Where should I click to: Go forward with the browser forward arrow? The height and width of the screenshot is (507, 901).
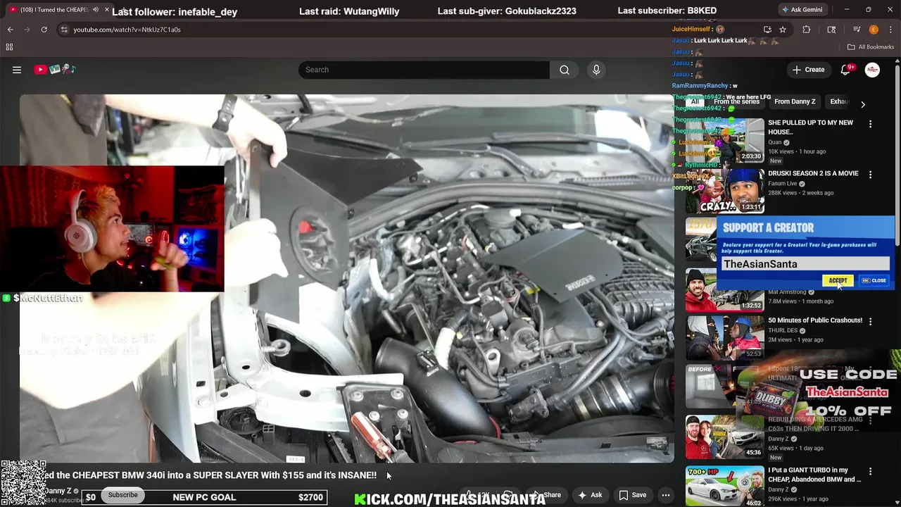27,30
